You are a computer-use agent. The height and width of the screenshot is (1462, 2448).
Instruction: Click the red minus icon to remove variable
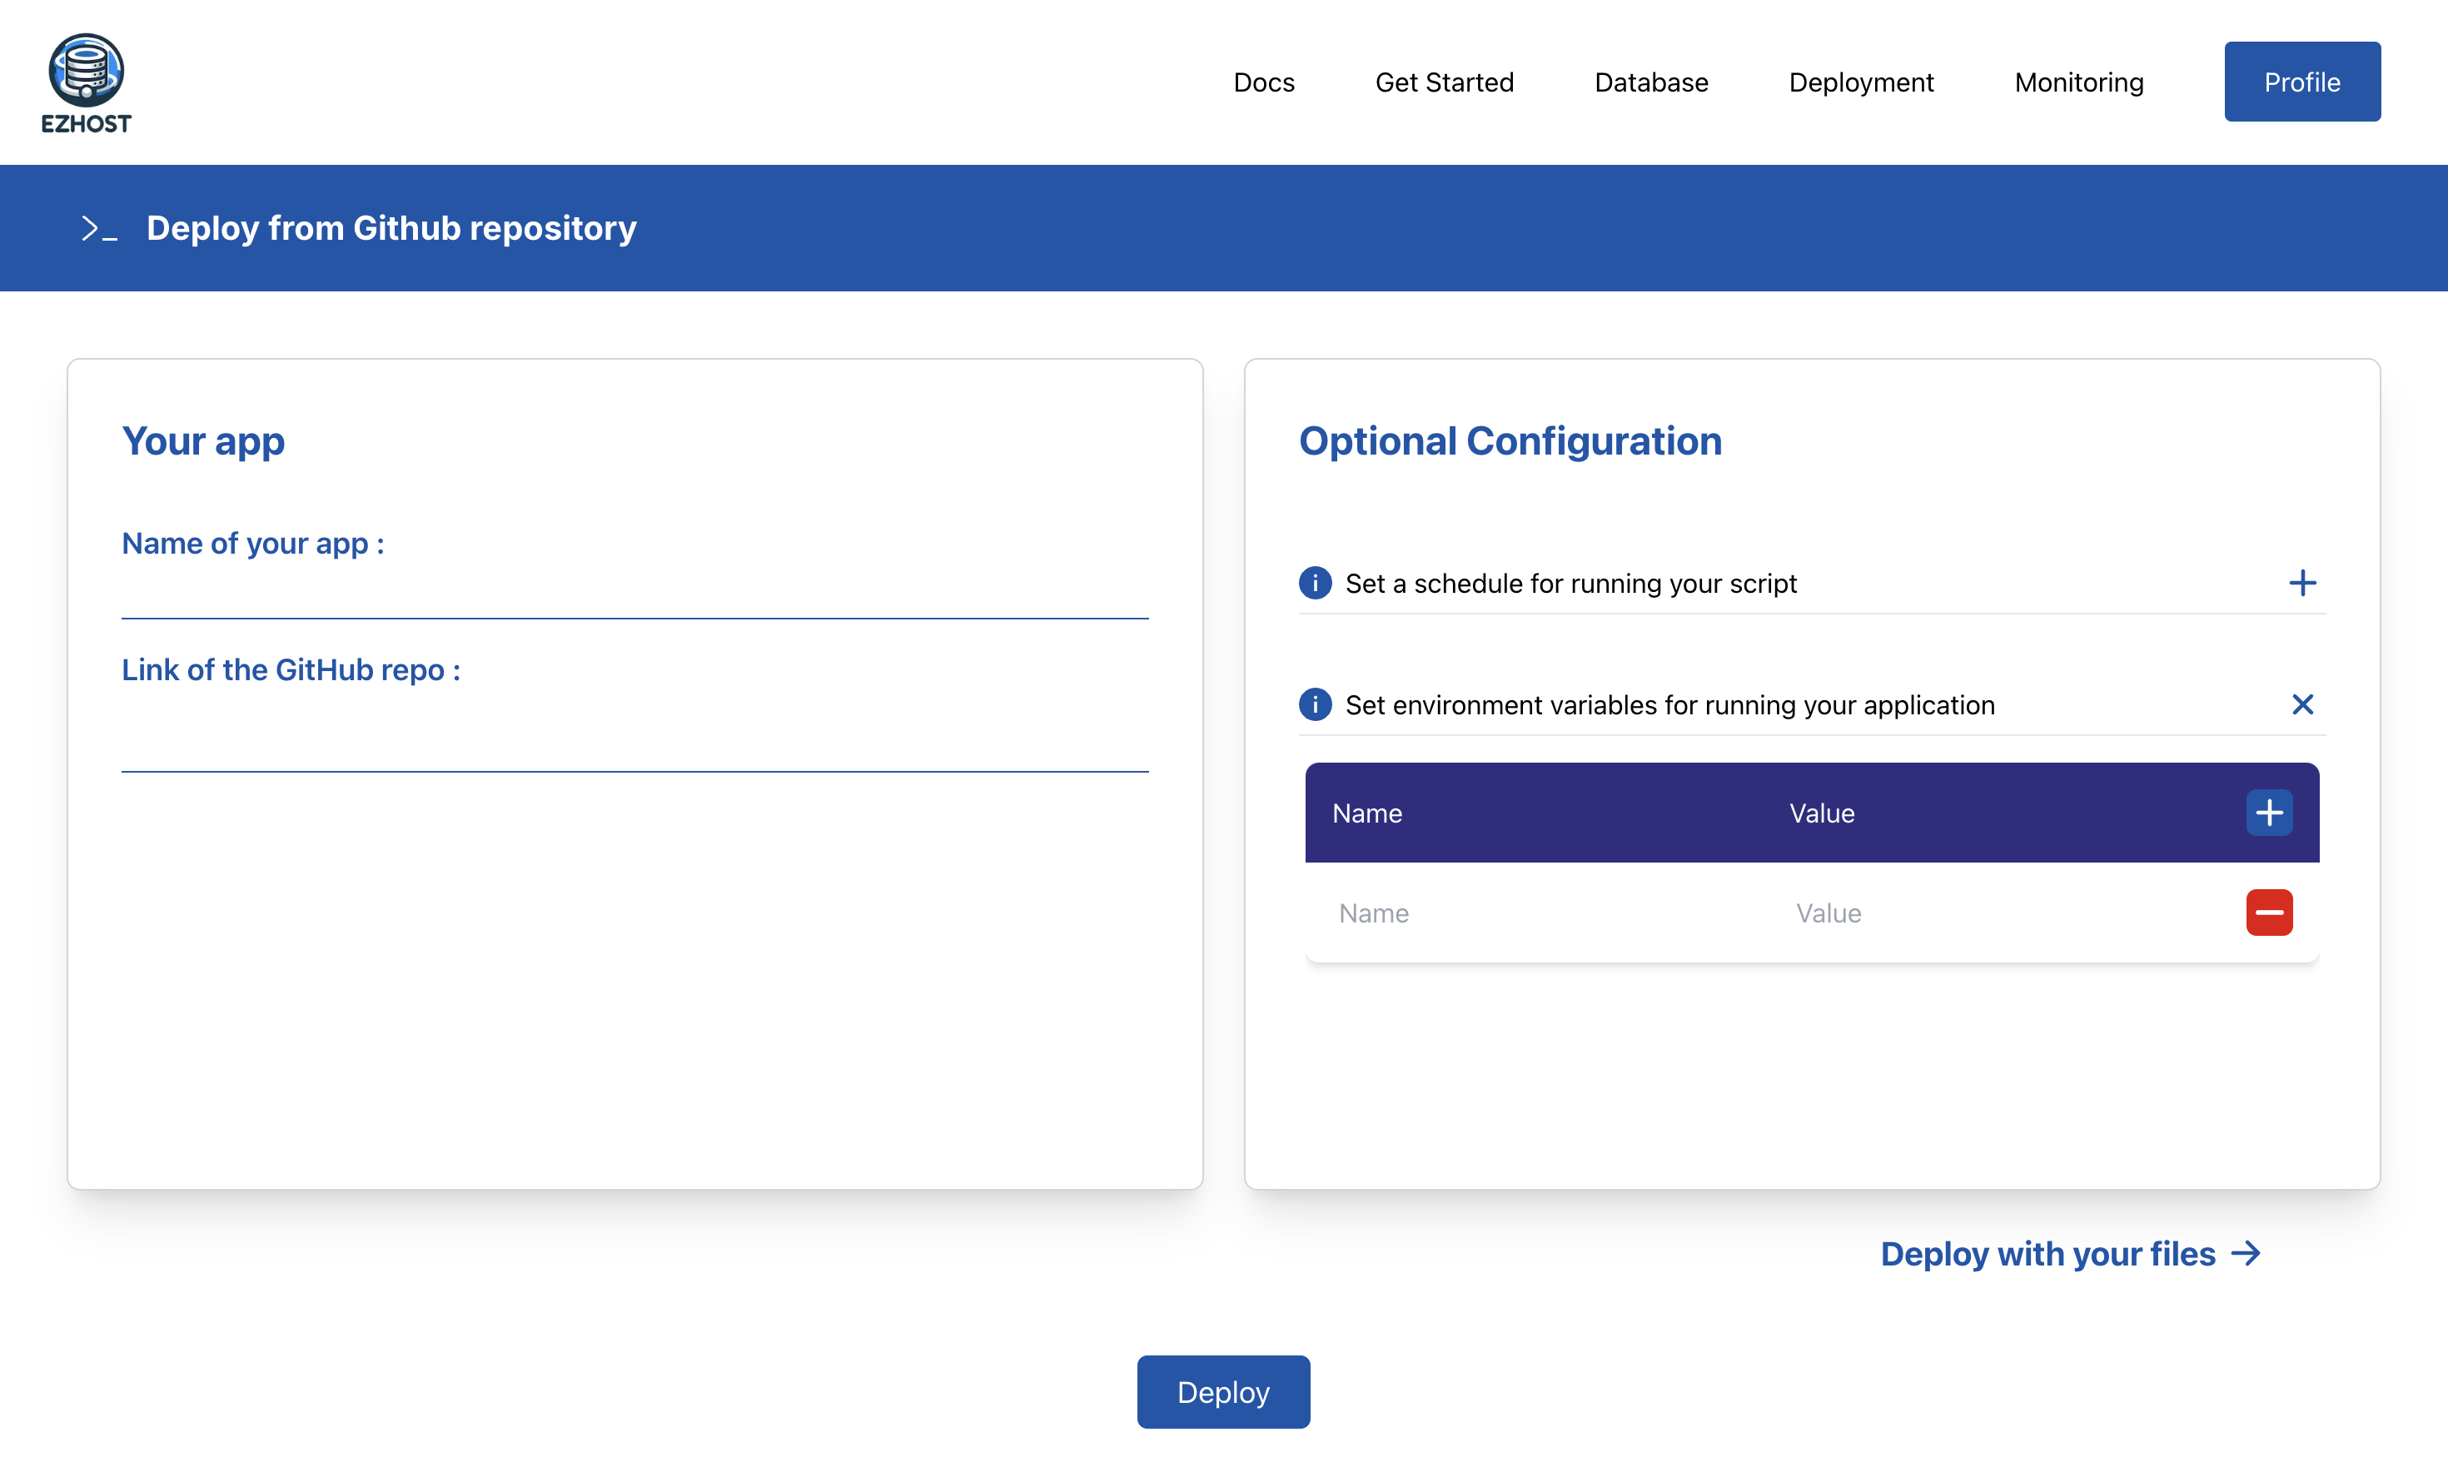[2271, 912]
